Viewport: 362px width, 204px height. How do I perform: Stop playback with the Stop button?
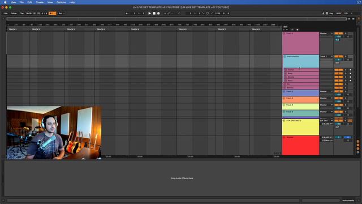pyautogui.click(x=154, y=14)
